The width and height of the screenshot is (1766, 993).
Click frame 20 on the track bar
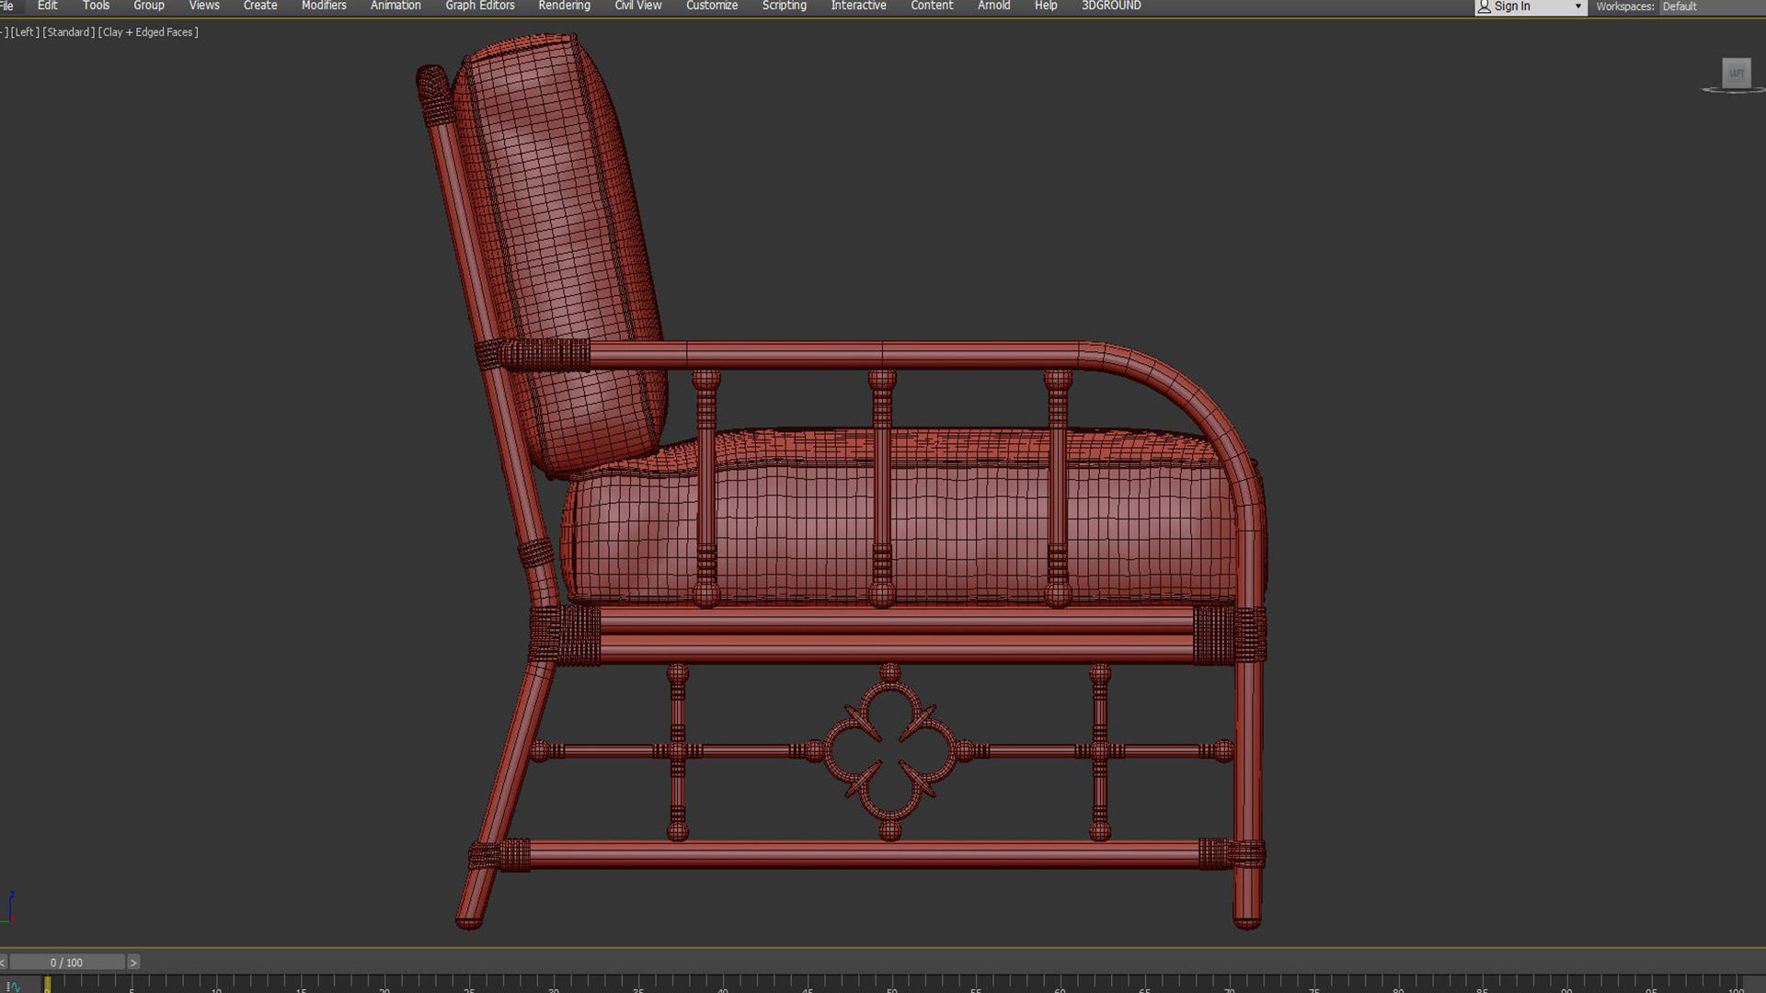[384, 985]
